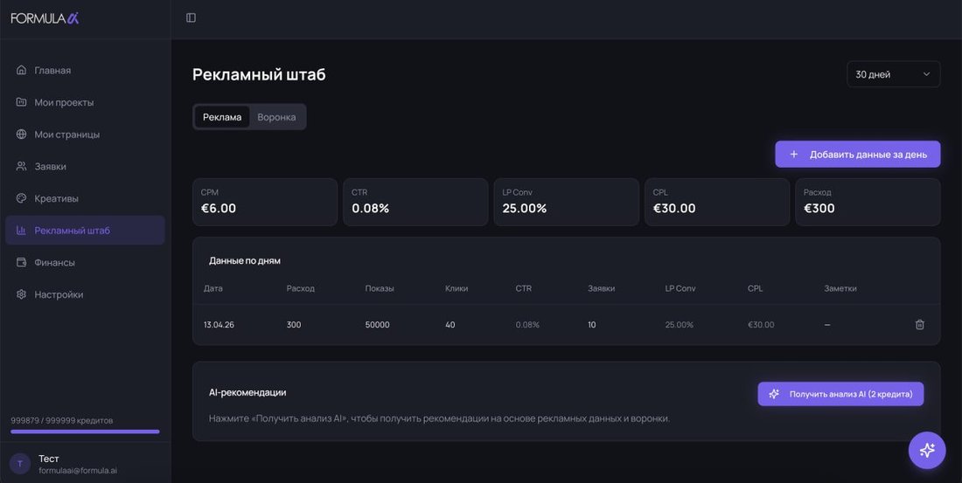Switch to the Воронка tab
The height and width of the screenshot is (483, 962).
pyautogui.click(x=276, y=117)
